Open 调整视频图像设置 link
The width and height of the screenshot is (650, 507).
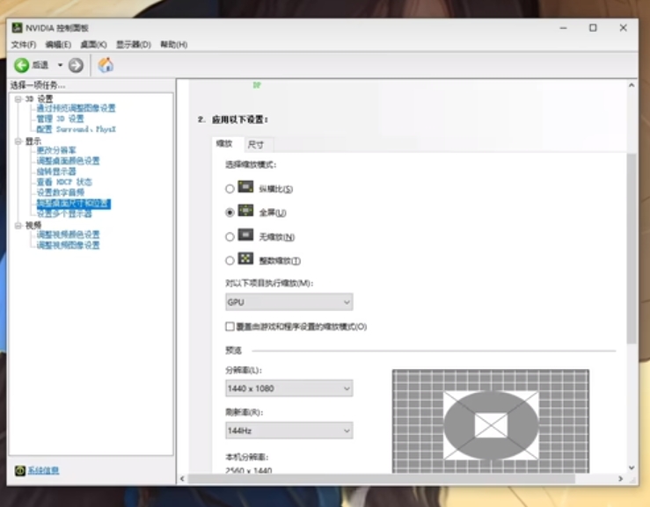[68, 245]
